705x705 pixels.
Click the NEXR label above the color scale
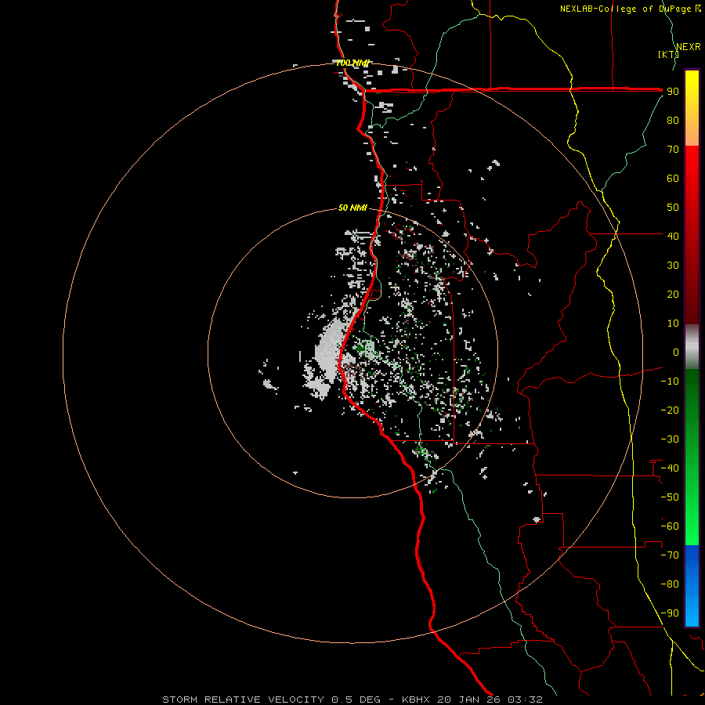(x=689, y=47)
